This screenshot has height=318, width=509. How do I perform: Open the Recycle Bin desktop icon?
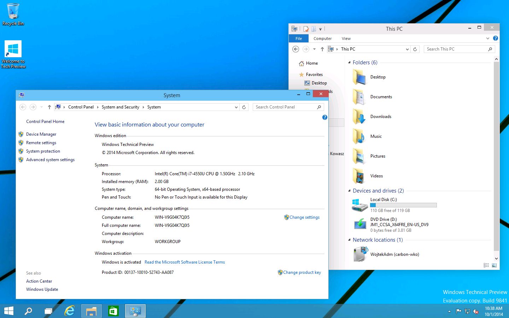click(13, 14)
